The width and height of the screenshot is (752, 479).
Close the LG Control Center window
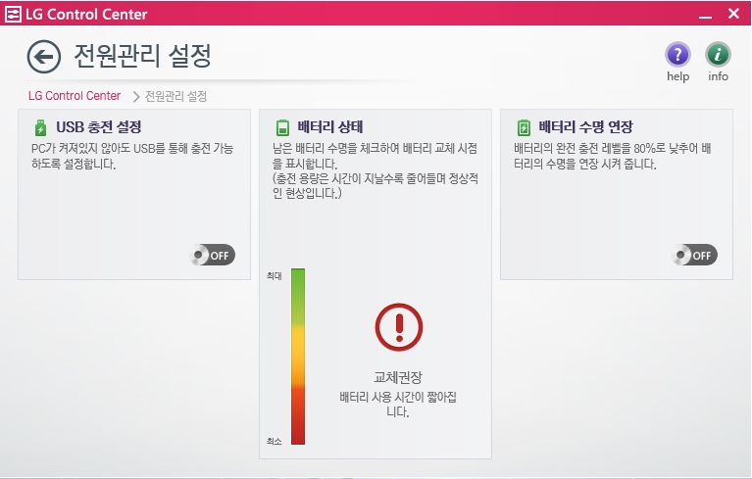(733, 14)
